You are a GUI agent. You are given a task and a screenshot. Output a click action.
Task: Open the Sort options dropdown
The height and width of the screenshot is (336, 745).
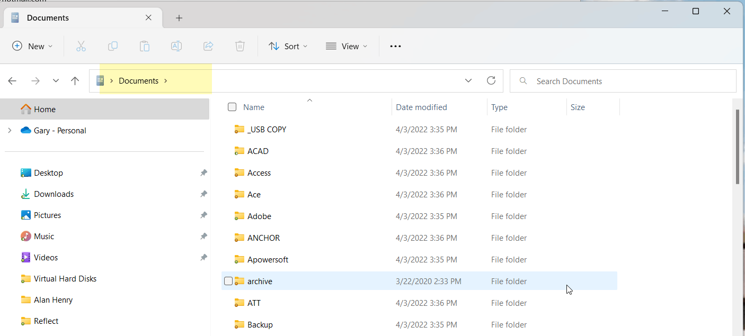(288, 46)
